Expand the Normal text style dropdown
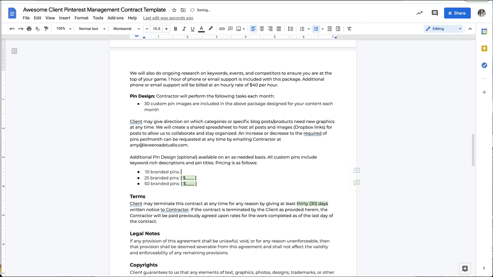 [92, 29]
